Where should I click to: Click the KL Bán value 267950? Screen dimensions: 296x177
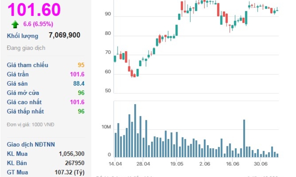point(75,163)
